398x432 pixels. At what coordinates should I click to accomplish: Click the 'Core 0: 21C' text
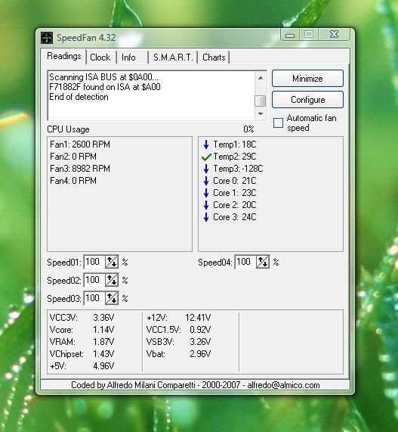[235, 181]
